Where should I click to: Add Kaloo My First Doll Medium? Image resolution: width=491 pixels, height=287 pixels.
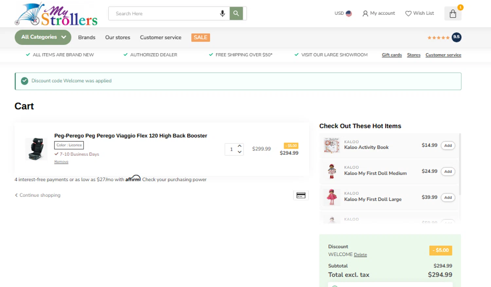[448, 171]
